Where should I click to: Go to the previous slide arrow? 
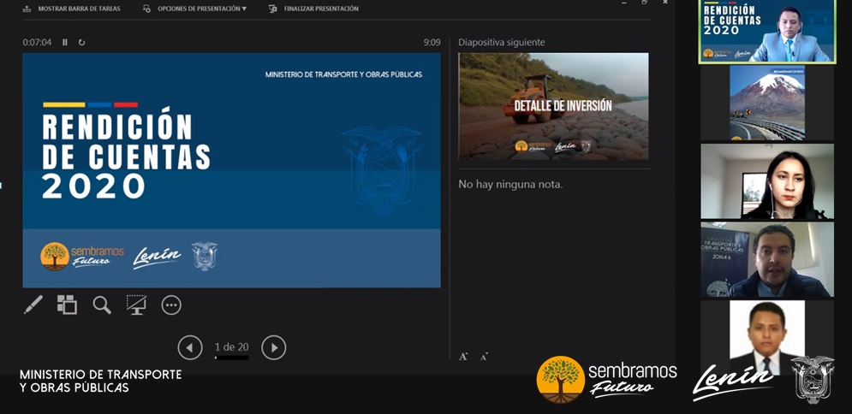click(190, 347)
